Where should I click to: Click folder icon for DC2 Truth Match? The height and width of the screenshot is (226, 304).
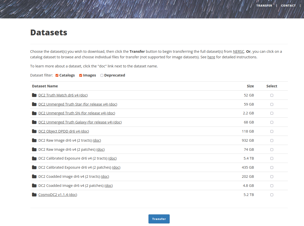point(34,95)
